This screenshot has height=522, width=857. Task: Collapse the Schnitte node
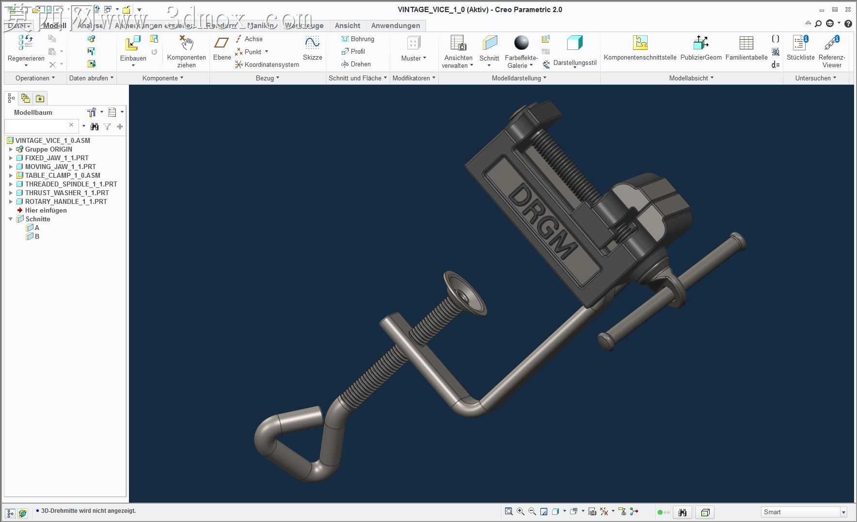11,219
